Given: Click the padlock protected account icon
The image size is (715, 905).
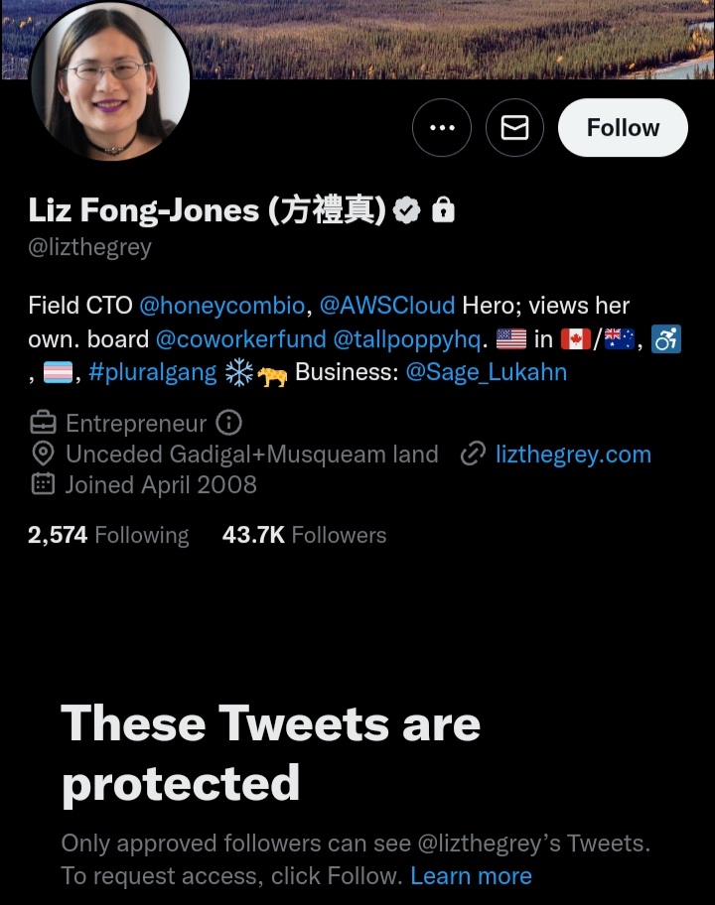Looking at the screenshot, I should [x=444, y=209].
